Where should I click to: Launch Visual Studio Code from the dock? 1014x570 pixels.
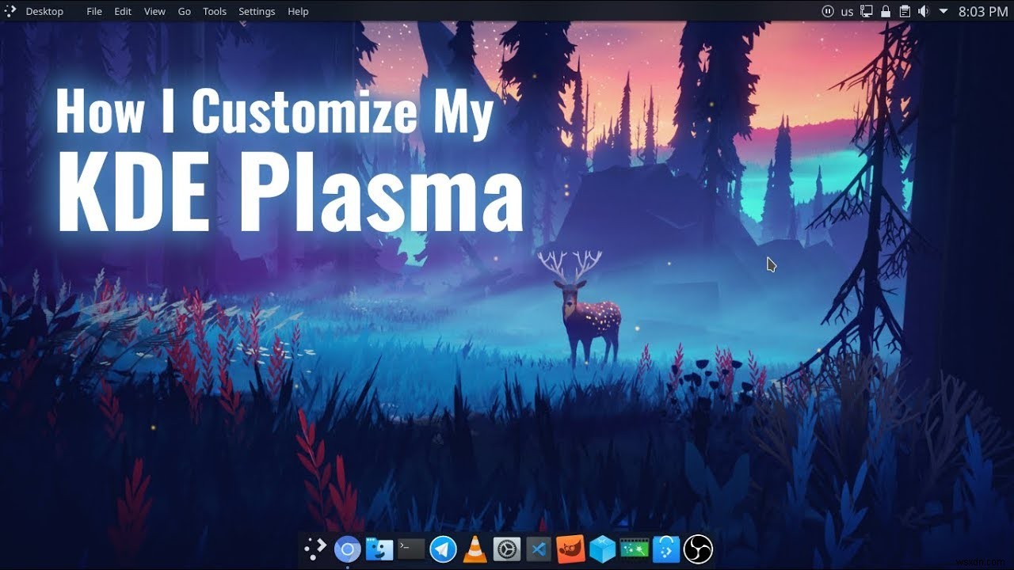point(539,549)
